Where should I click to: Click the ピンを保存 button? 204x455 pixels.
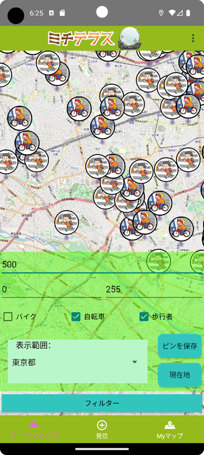coord(180,346)
